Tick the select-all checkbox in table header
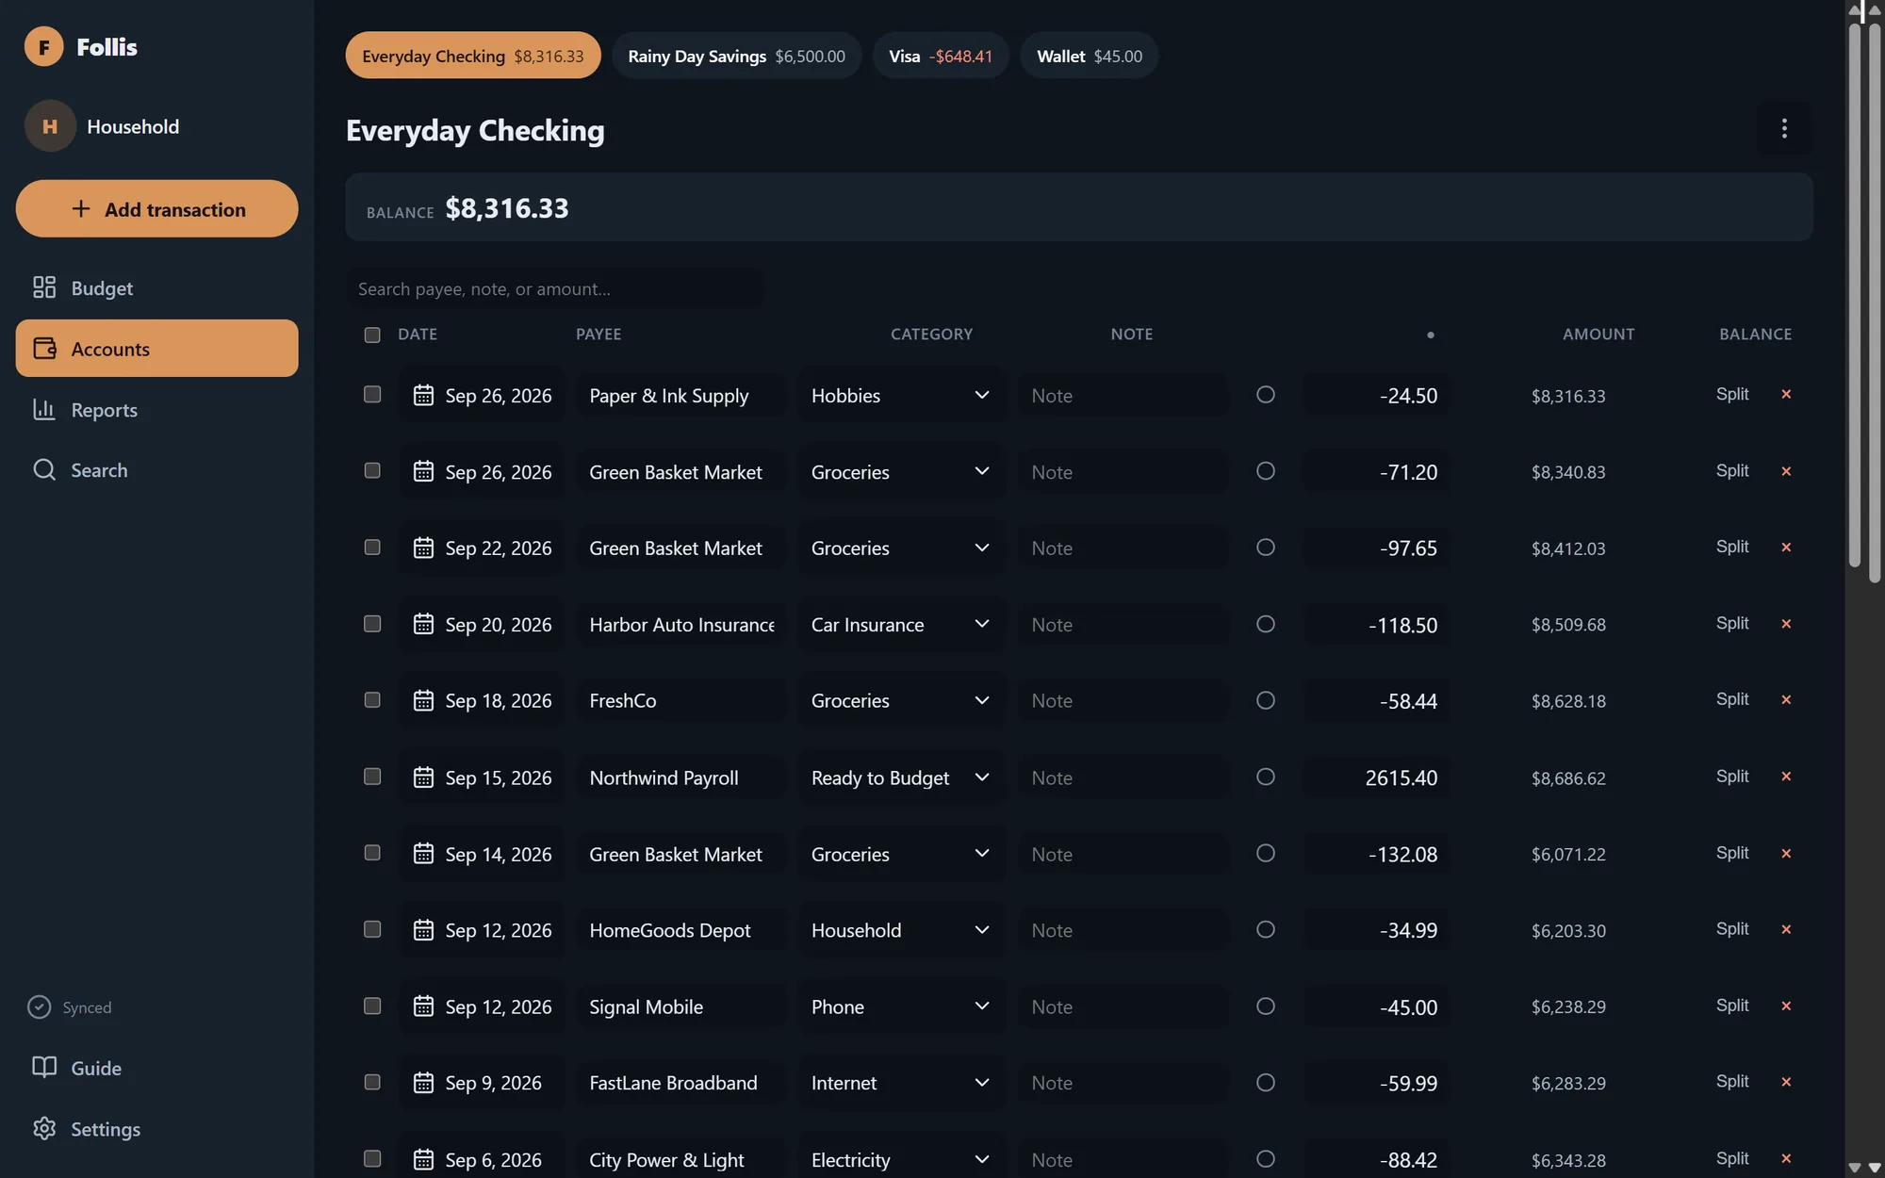The height and width of the screenshot is (1178, 1885). tap(372, 335)
